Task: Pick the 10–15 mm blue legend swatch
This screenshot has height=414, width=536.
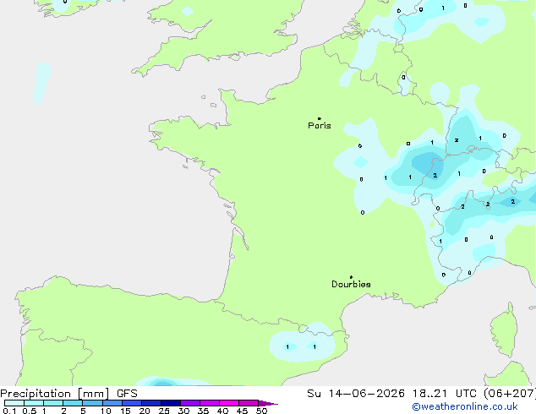Action: tap(112, 403)
